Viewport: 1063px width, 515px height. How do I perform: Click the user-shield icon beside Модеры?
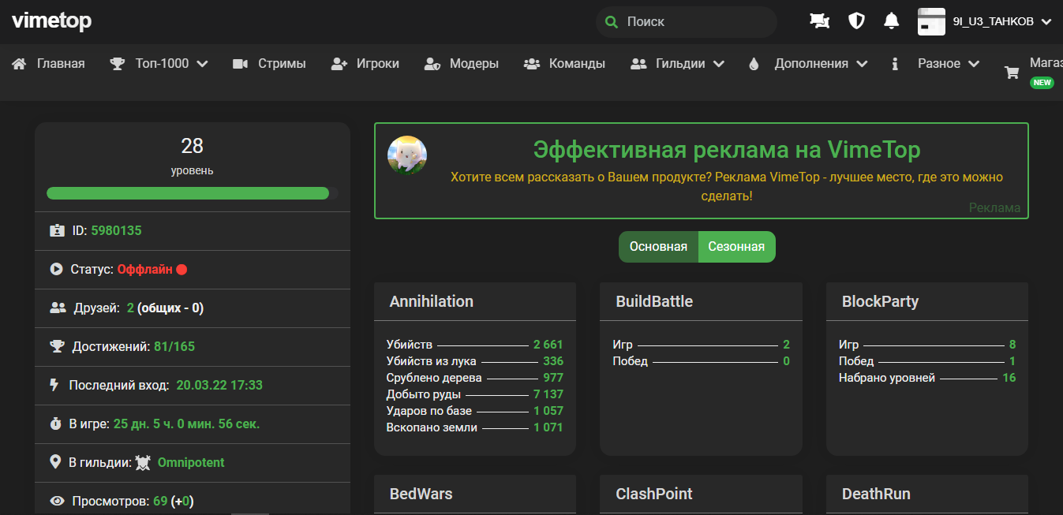pos(432,64)
